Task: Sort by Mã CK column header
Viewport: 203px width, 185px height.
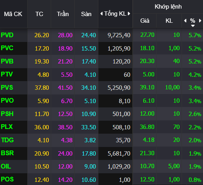Action: [13, 14]
